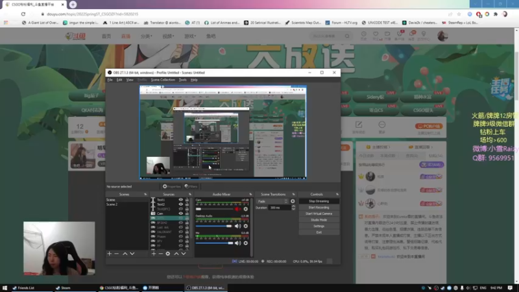The height and width of the screenshot is (292, 519).
Task: Open OBS Settings from Controls
Action: [x=319, y=226]
